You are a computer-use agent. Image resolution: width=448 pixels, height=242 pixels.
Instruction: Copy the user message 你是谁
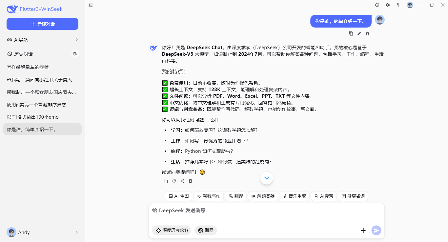[351, 33]
